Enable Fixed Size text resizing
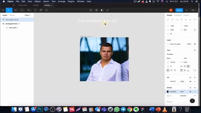 tap(188, 66)
